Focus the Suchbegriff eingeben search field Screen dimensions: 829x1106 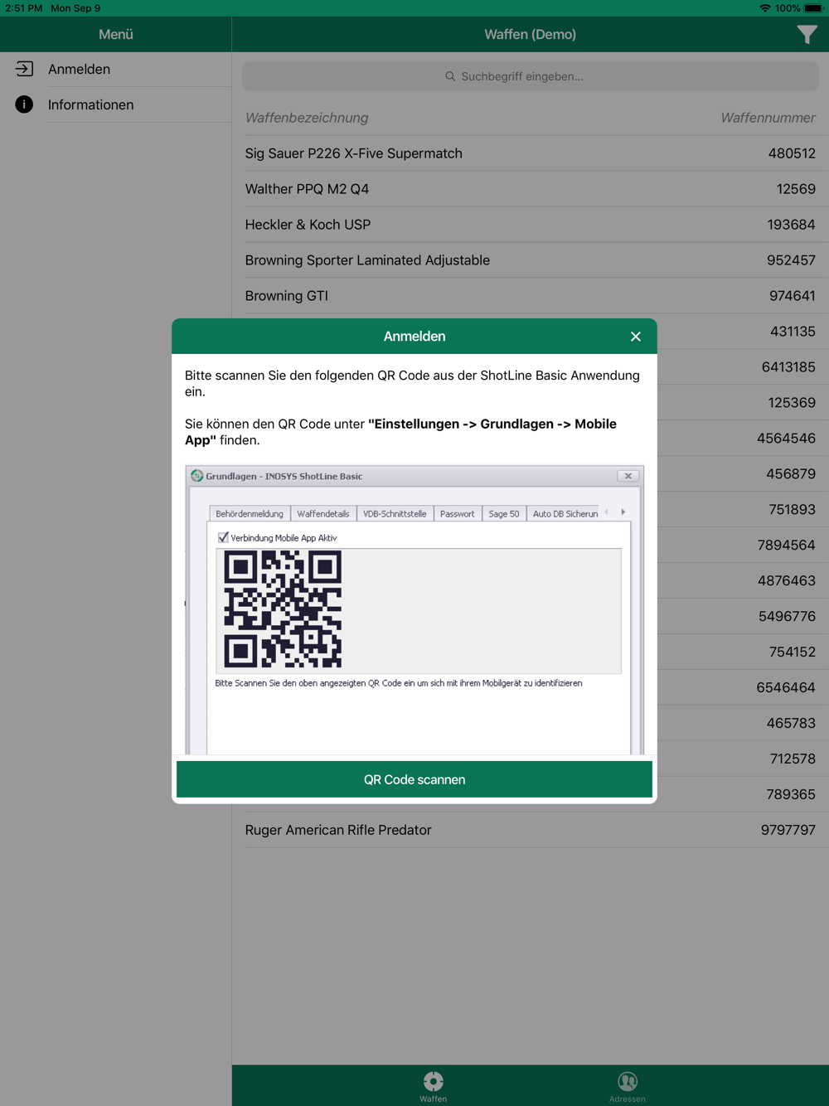[x=531, y=76]
